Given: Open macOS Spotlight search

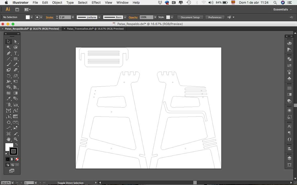Looking at the screenshot, I should tap(275, 2).
